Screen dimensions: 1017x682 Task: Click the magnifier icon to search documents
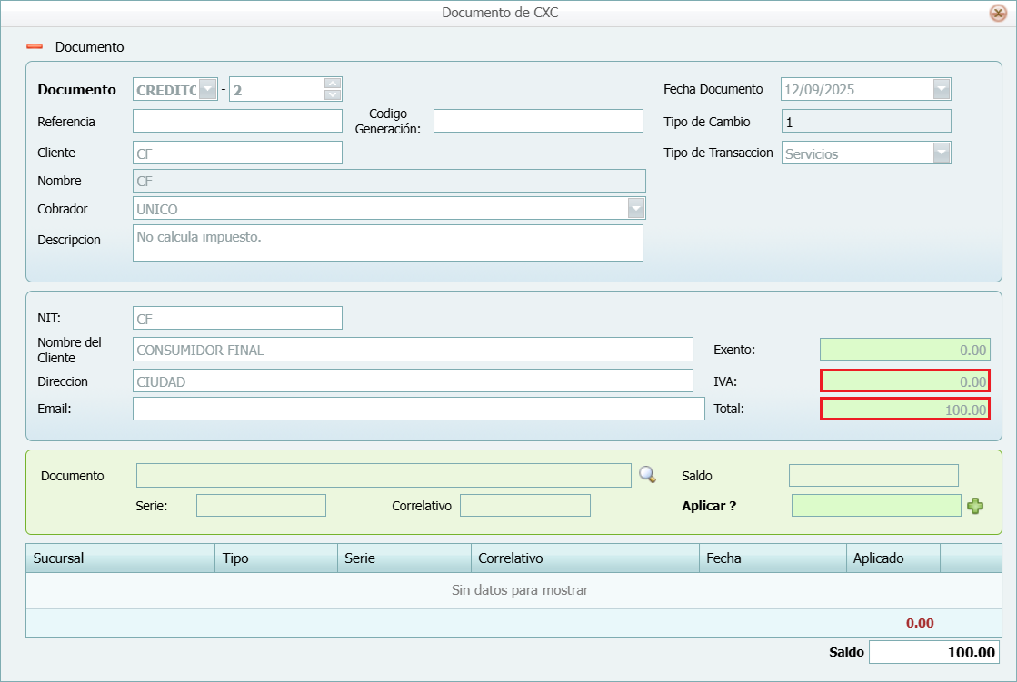[647, 474]
